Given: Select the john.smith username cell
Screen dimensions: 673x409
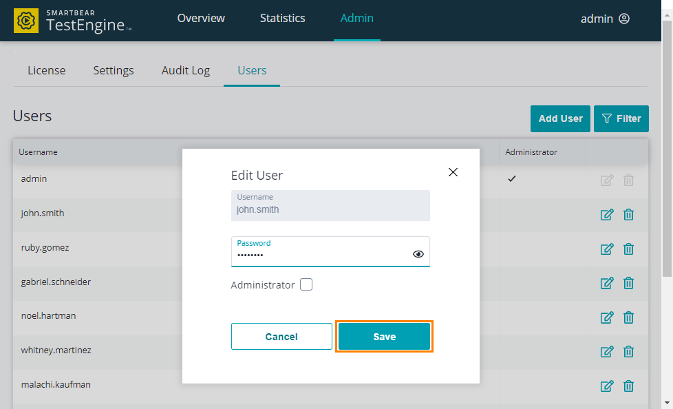Looking at the screenshot, I should (x=43, y=213).
